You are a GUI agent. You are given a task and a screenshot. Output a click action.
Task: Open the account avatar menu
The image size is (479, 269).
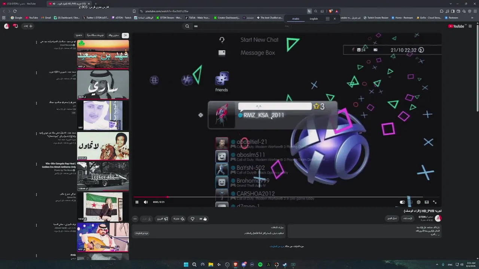pyautogui.click(x=6, y=26)
